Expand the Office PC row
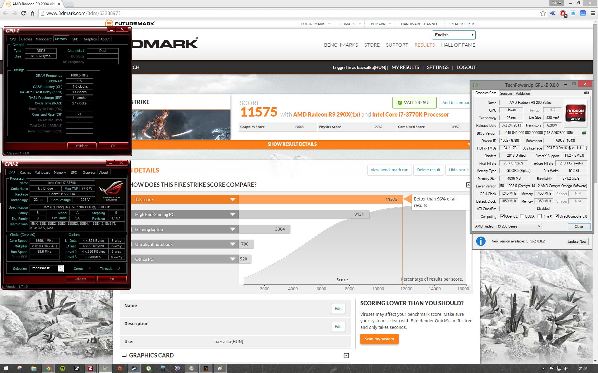The width and height of the screenshot is (598, 373). 233,259
